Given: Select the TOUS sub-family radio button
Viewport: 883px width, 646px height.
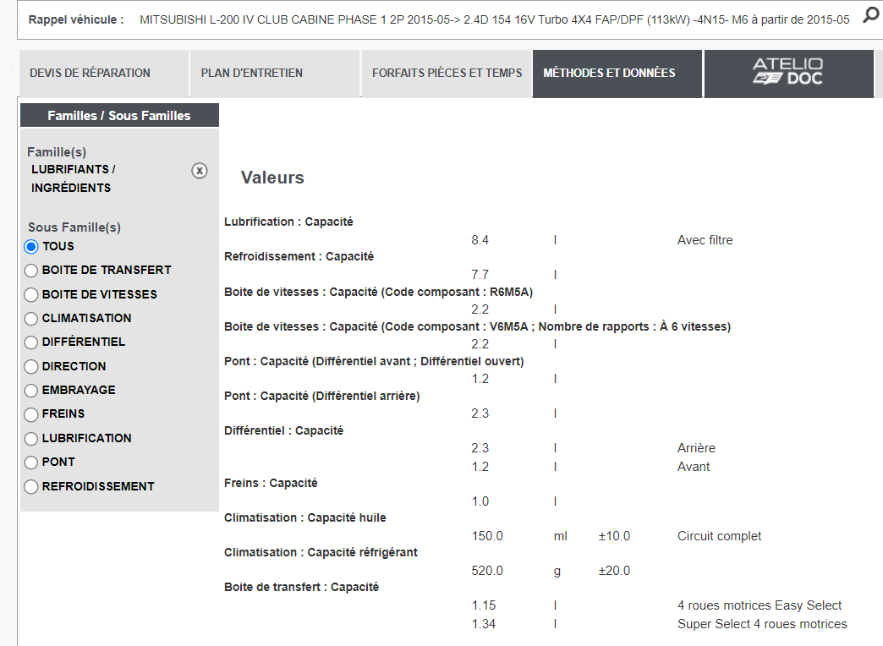Looking at the screenshot, I should coord(31,247).
